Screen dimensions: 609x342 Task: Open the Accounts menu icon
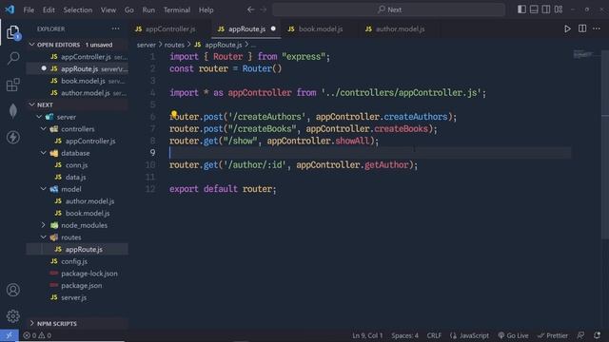pos(12,290)
